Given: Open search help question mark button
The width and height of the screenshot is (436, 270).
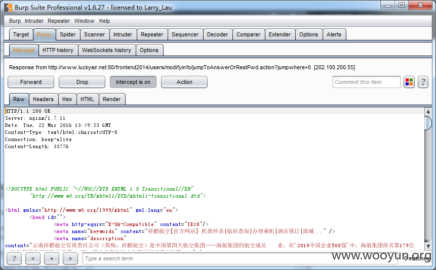Looking at the screenshot, I should tap(14, 258).
